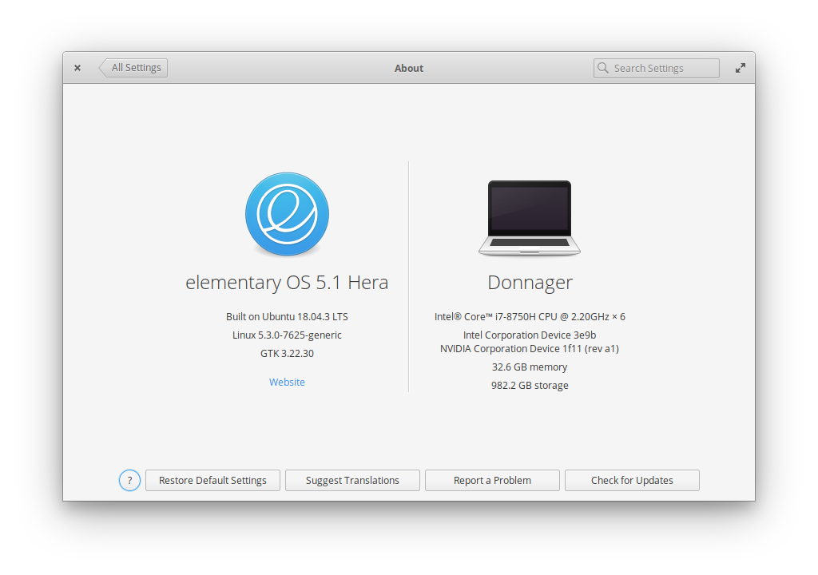
Task: Click the magnifier icon in search field
Action: 603,68
